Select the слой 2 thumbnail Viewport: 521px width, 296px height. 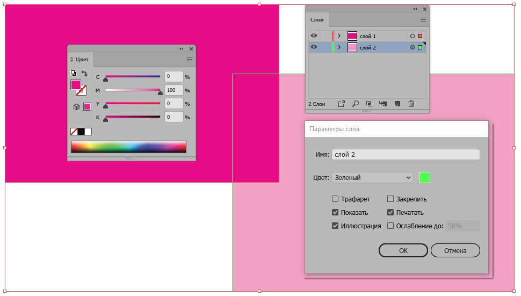352,47
